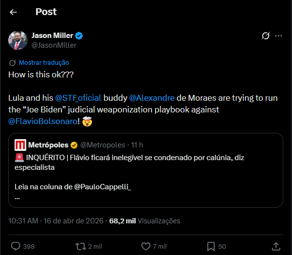This screenshot has height=255, width=292.
Task: Click the Metrópoles logo avatar
Action: tap(20, 145)
